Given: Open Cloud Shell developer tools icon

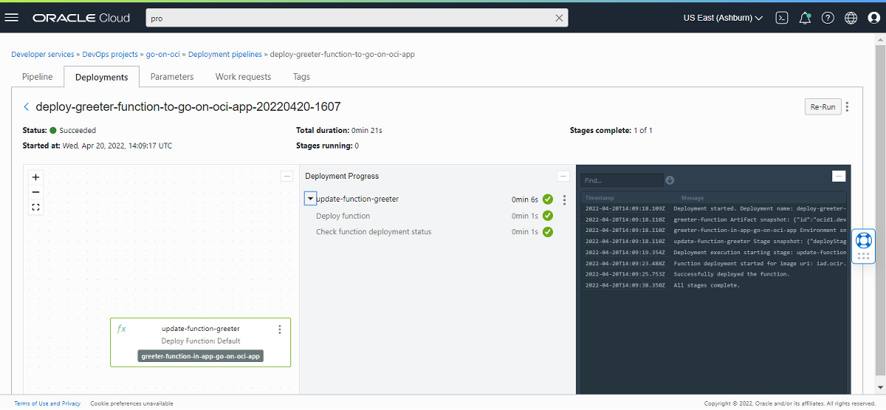Looking at the screenshot, I should [x=782, y=18].
